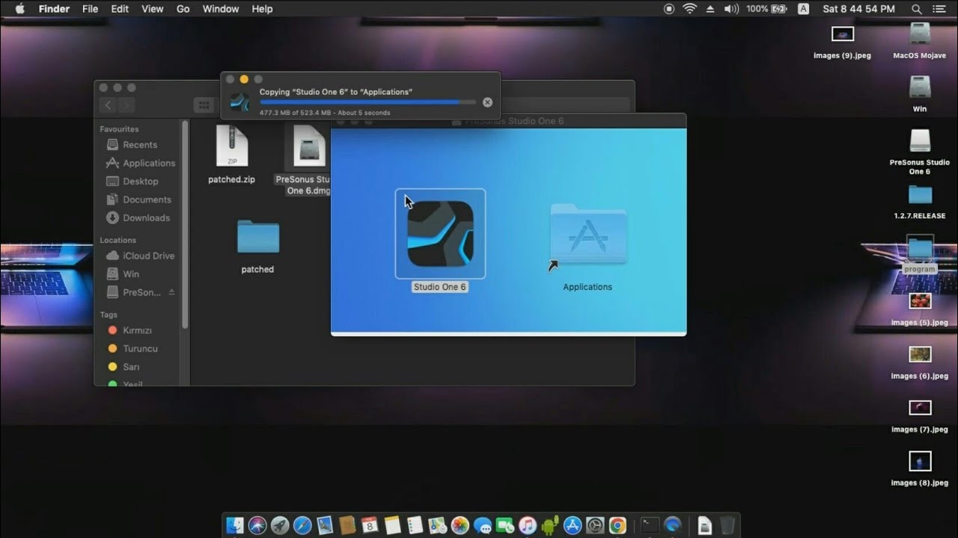
Task: Switch Finder to icon view
Action: tap(204, 105)
